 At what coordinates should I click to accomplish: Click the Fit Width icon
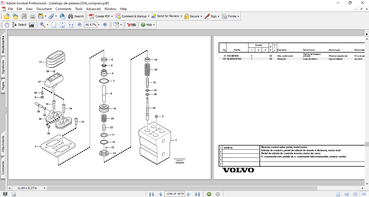click(71, 25)
